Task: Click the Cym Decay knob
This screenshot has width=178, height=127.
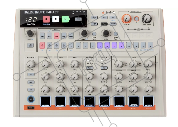Action: pos(104,76)
